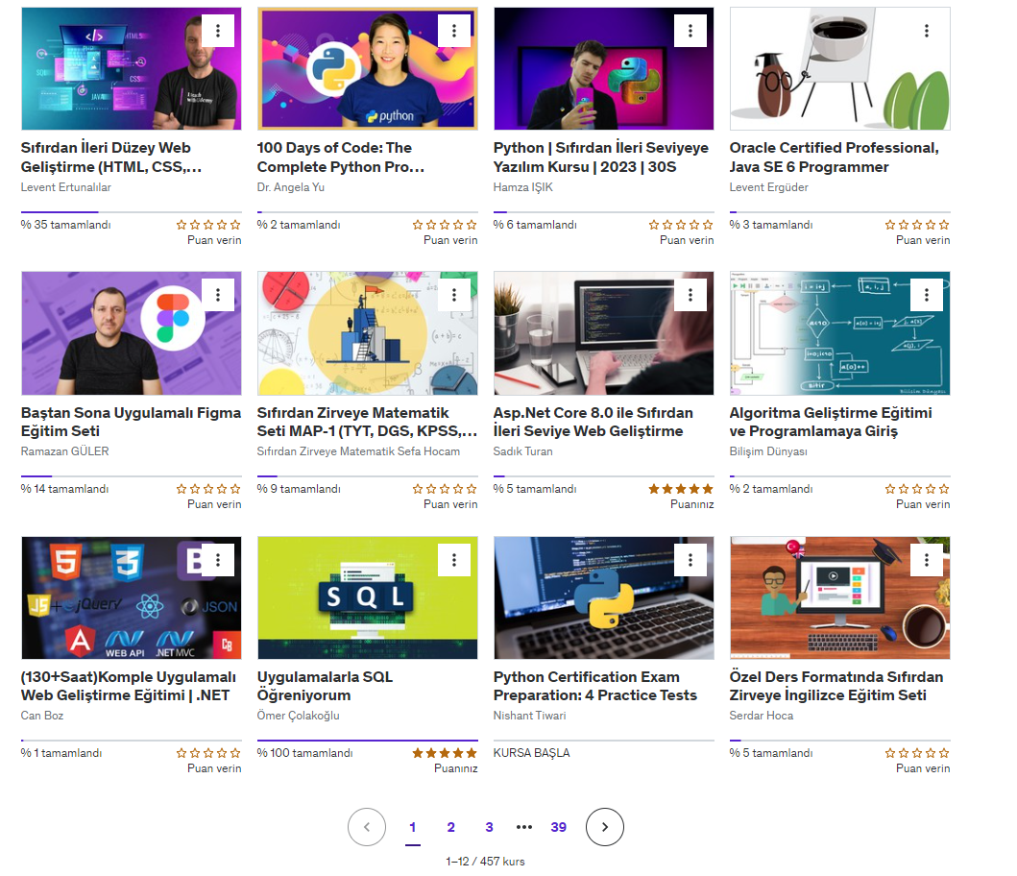Open Özel Ders Formatında İngilizce course title
This screenshot has width=1017, height=876.
pos(836,686)
